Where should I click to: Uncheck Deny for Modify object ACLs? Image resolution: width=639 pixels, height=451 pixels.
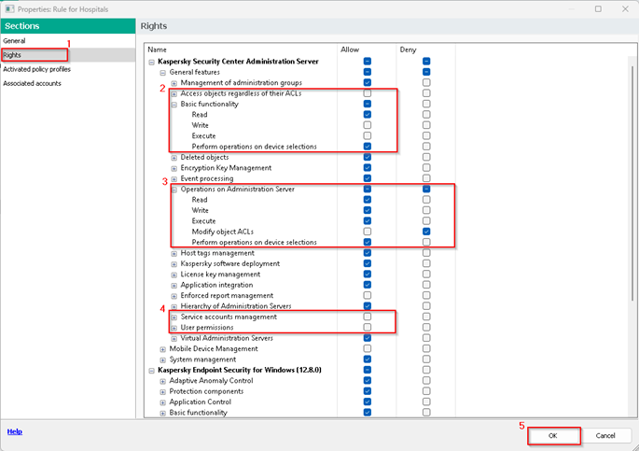(426, 232)
